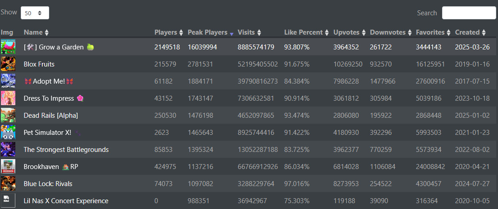Select peak players value 16039994
Screen dimensions: 498x209
tap(202, 47)
